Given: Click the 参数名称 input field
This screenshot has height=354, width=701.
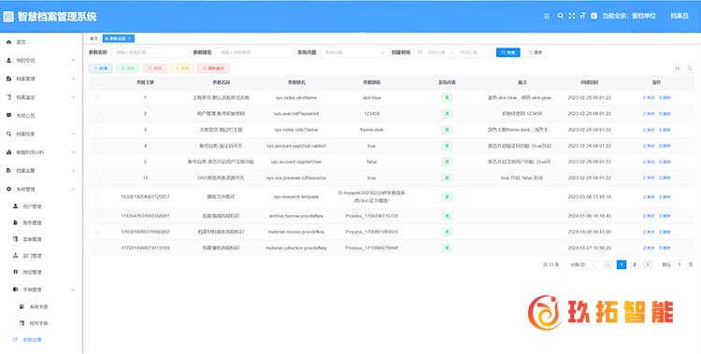Looking at the screenshot, I should click(150, 52).
